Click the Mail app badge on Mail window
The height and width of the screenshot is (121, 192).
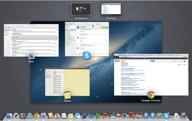31,56
